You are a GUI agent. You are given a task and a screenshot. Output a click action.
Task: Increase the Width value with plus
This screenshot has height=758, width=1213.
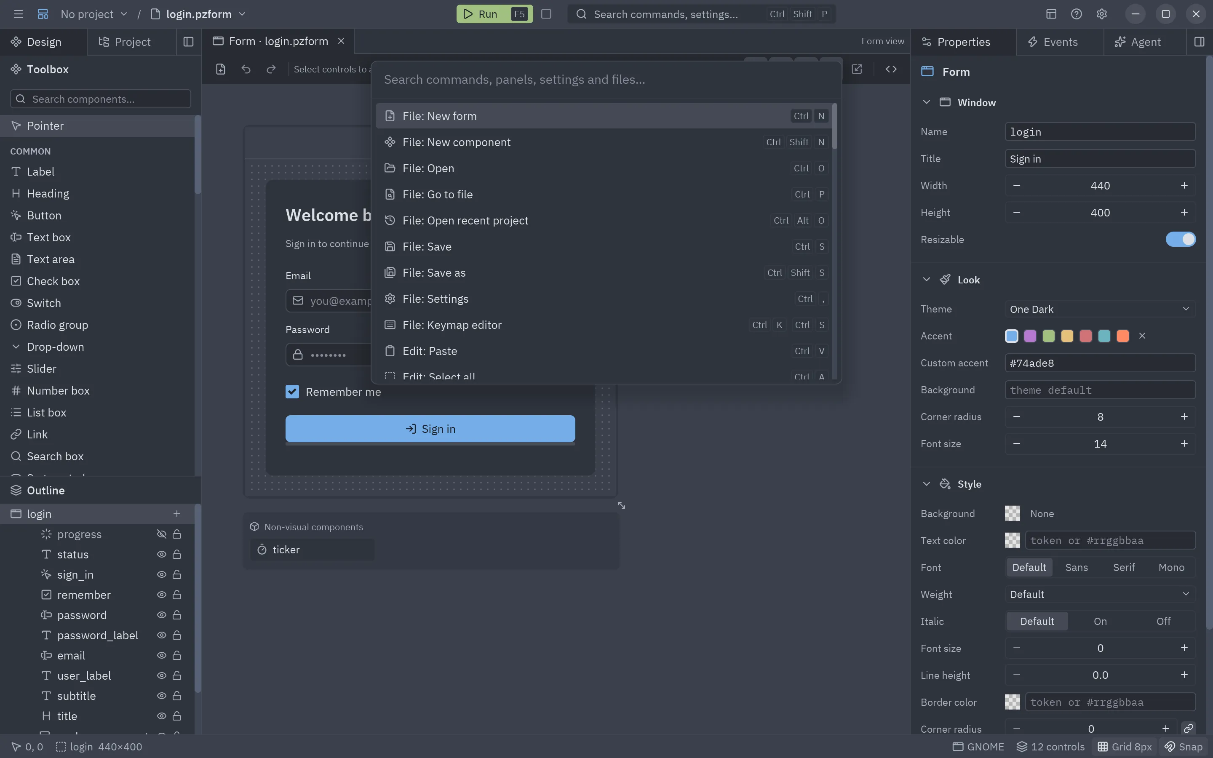(x=1184, y=185)
